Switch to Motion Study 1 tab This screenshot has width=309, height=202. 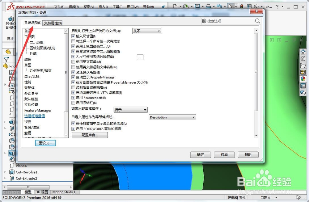click(64, 192)
